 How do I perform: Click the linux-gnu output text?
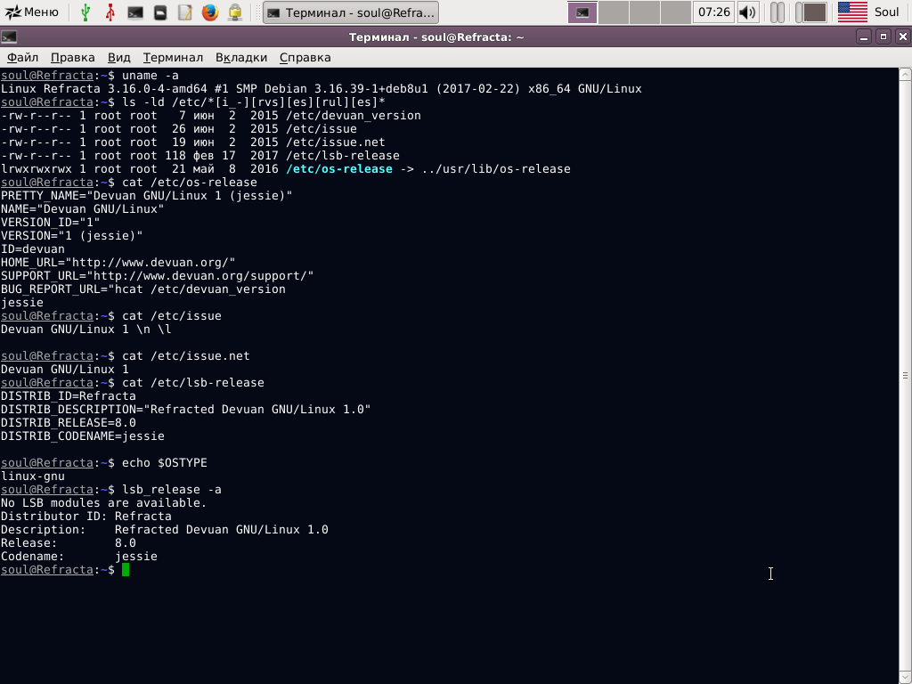point(33,476)
